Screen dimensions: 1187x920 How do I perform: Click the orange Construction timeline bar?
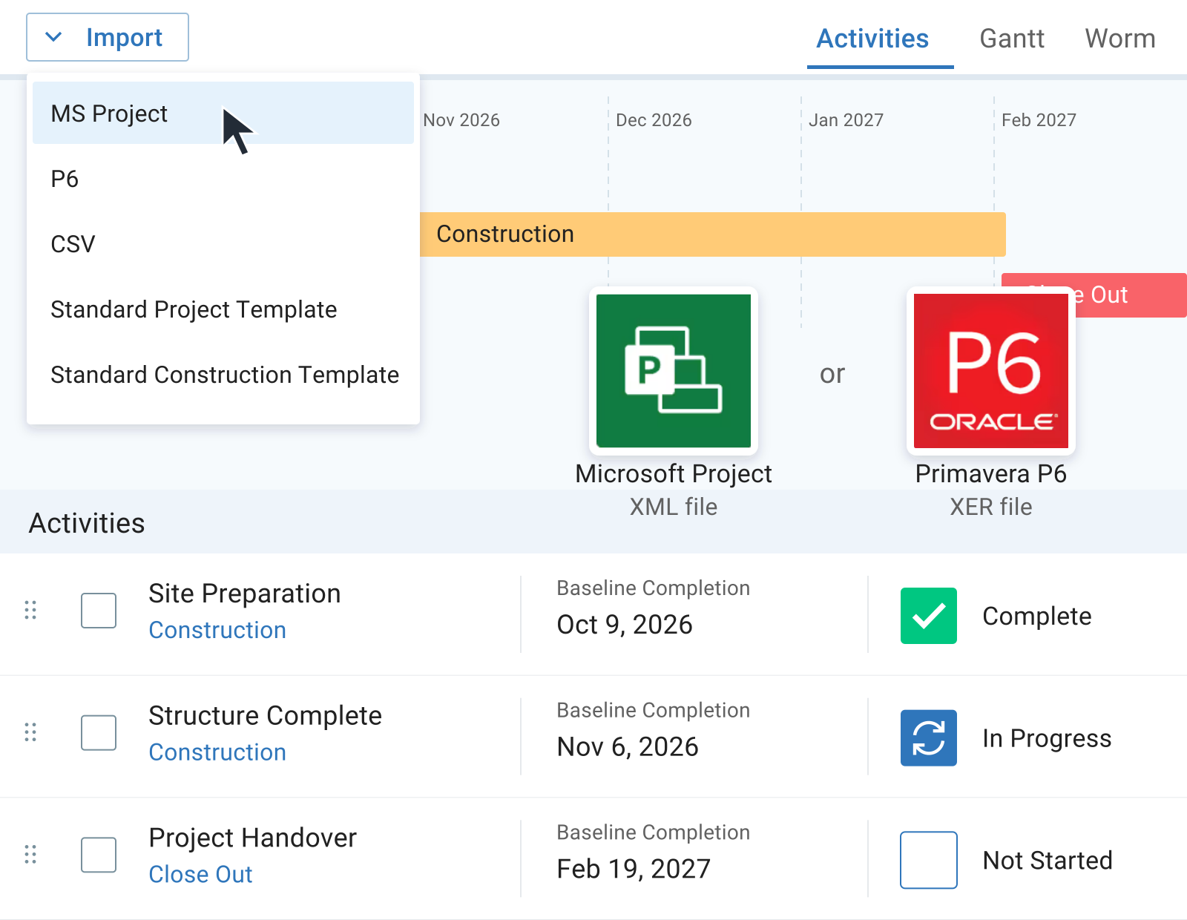click(x=713, y=234)
